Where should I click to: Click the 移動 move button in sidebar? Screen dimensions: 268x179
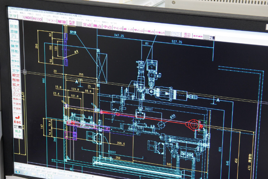click(x=15, y=51)
